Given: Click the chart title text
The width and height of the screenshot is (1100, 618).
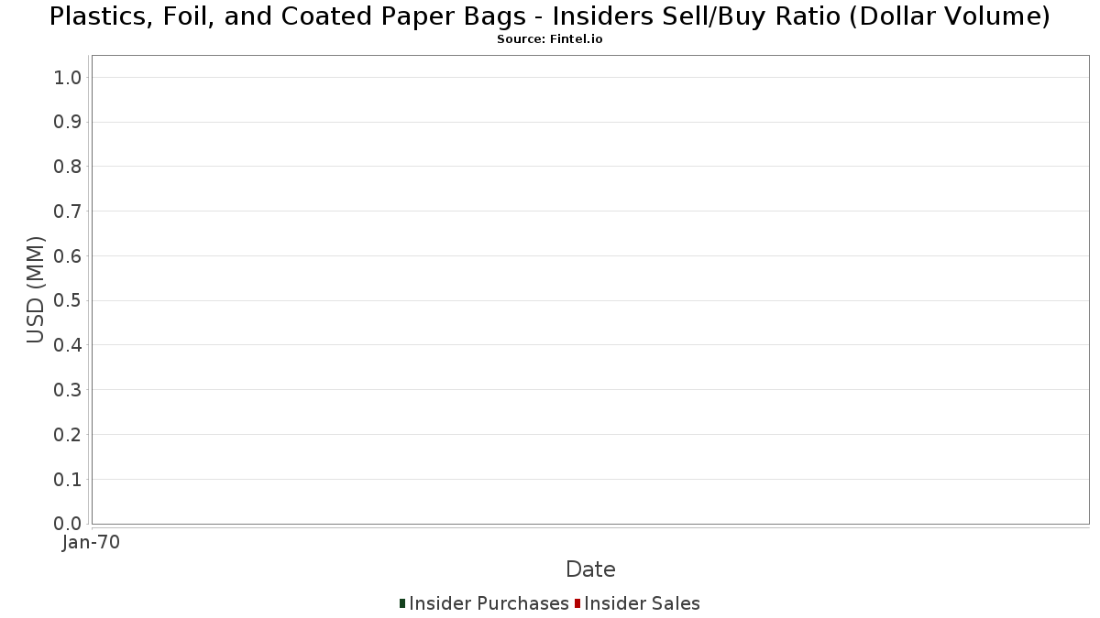Looking at the screenshot, I should (x=550, y=16).
